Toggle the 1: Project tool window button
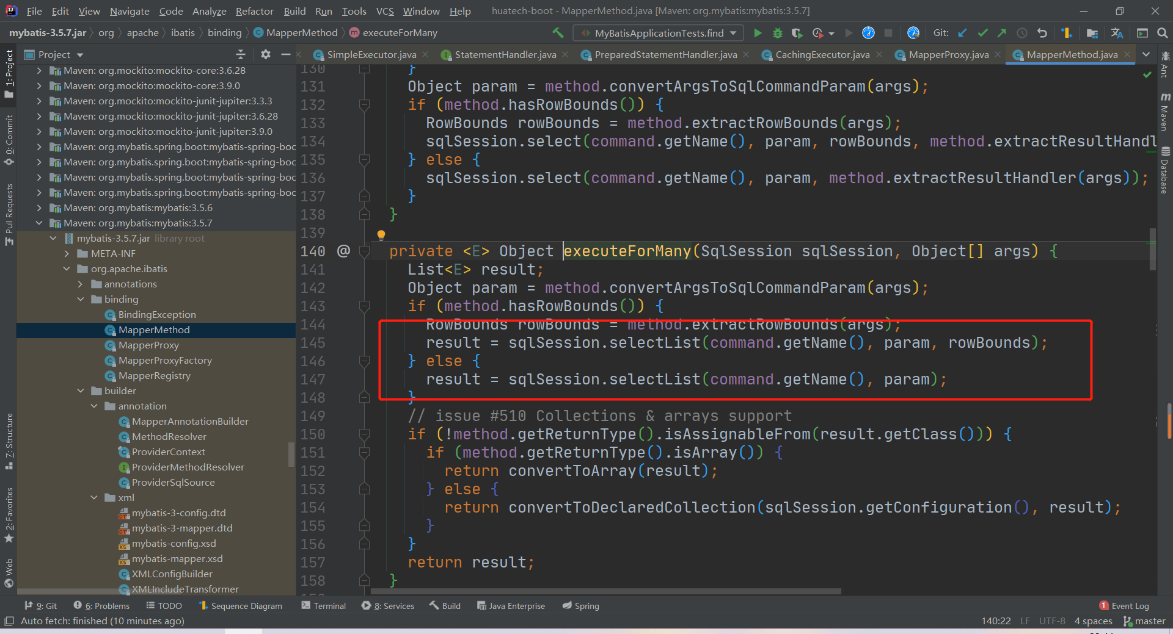 [9, 74]
